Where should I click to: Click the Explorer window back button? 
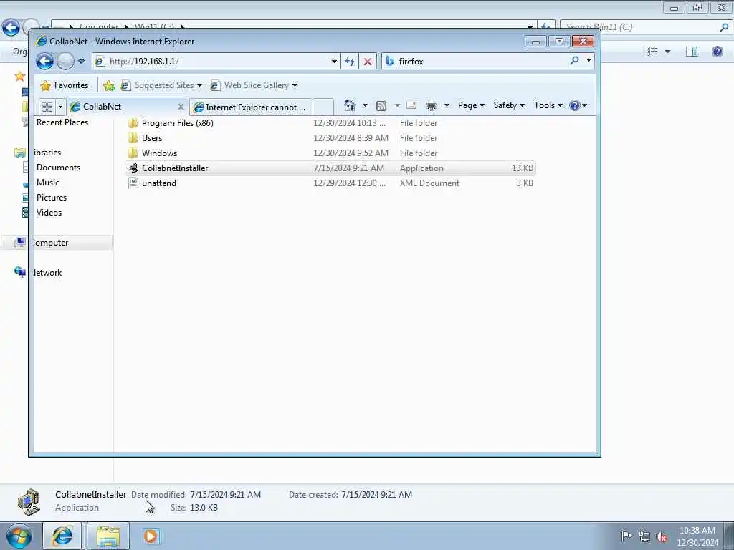(11, 27)
